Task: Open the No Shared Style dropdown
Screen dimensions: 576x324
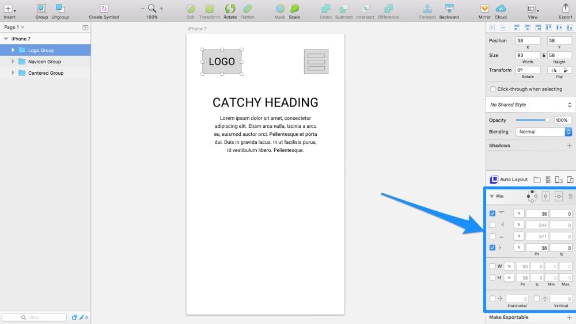Action: click(x=530, y=105)
